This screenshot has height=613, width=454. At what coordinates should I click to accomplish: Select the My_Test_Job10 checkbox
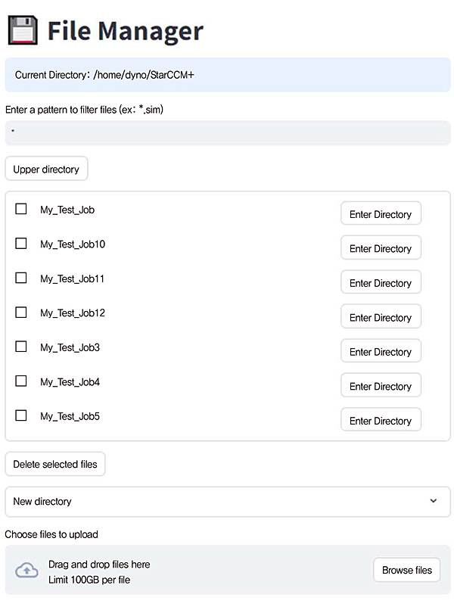21,244
